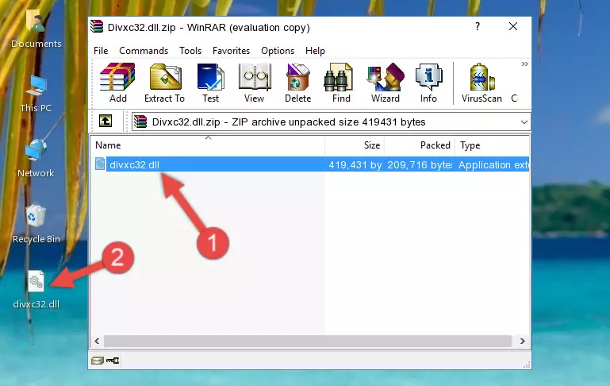Run VirusScan on the archive
Screen dimensions: 610x386
481,83
